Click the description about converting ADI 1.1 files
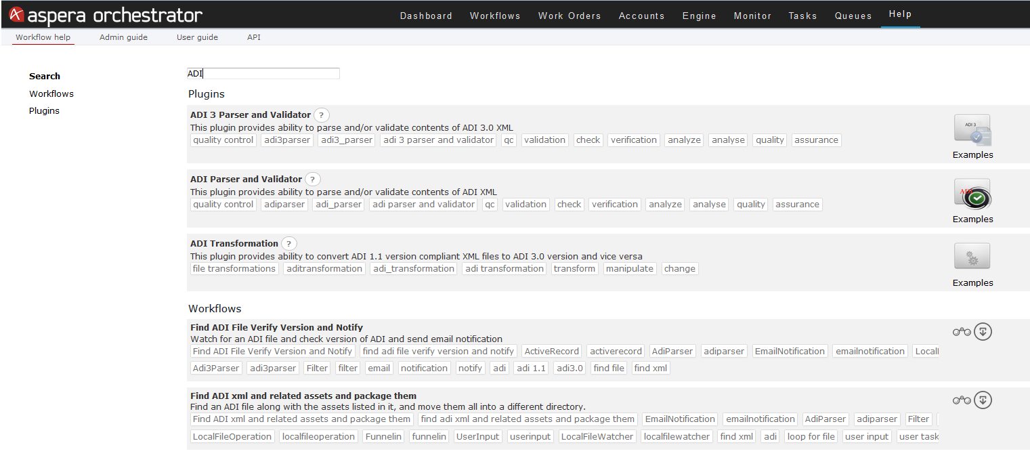This screenshot has height=464, width=1030. [x=416, y=257]
